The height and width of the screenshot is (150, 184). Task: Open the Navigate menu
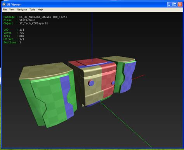(22, 10)
